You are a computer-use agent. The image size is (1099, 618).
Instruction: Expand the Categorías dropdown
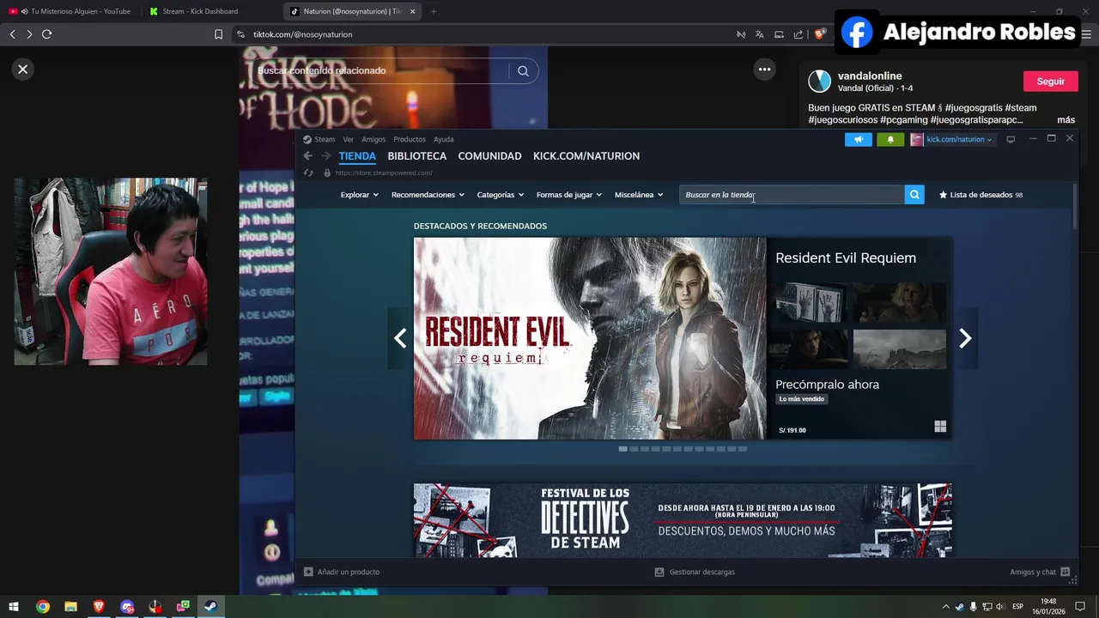click(501, 195)
